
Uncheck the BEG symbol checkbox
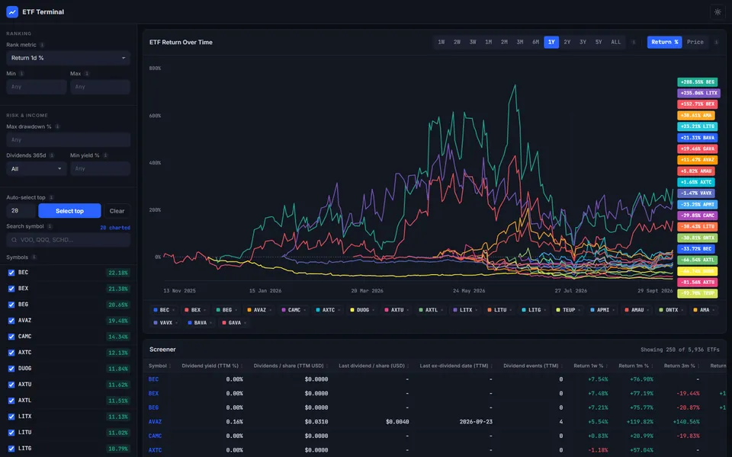pos(11,305)
